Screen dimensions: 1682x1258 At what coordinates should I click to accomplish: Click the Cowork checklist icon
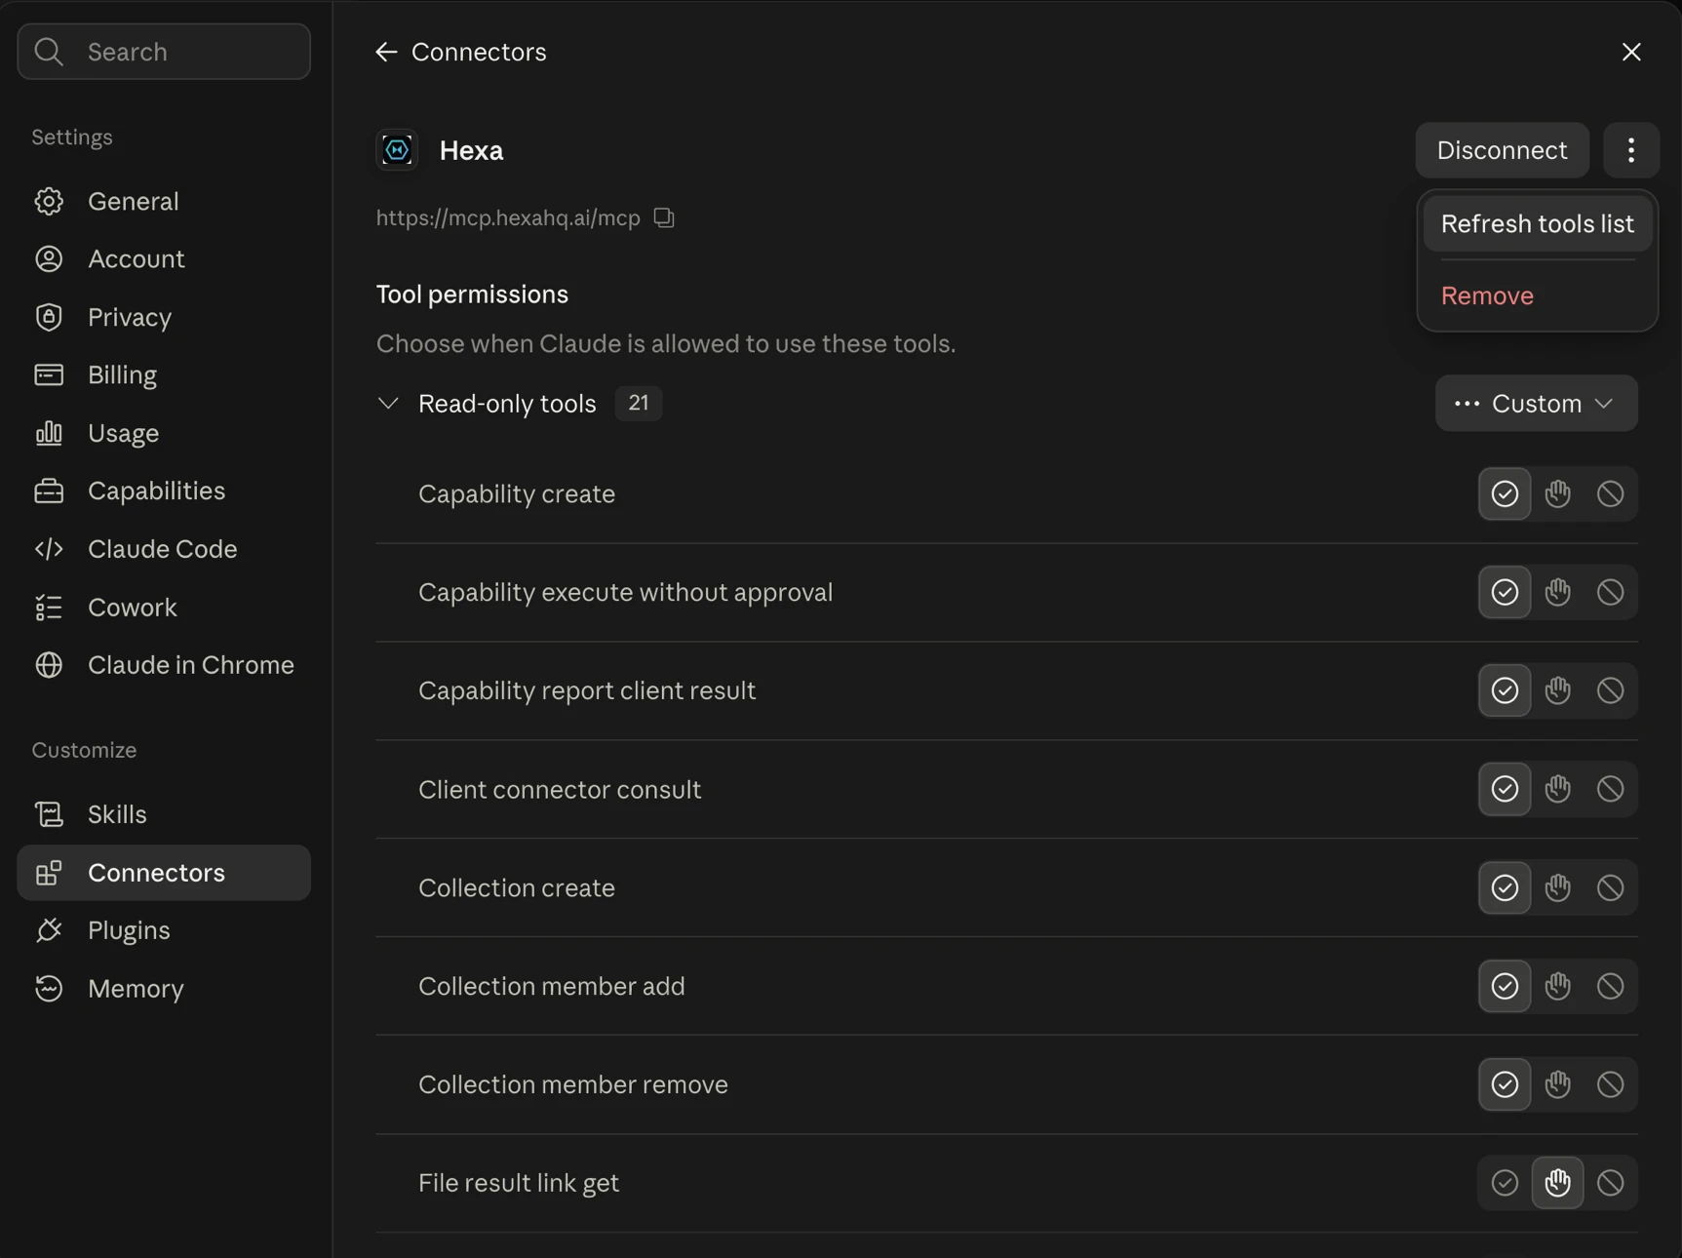point(49,608)
